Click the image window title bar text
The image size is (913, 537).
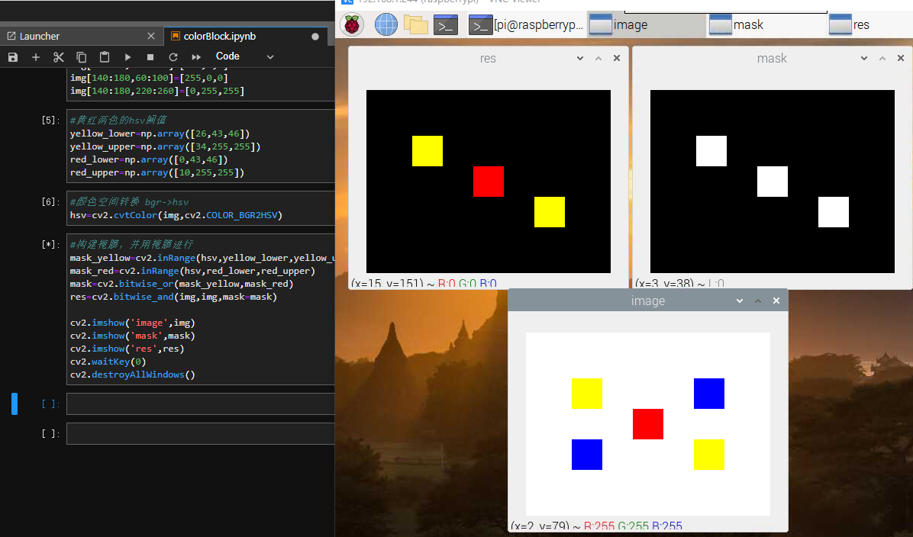[x=648, y=301]
